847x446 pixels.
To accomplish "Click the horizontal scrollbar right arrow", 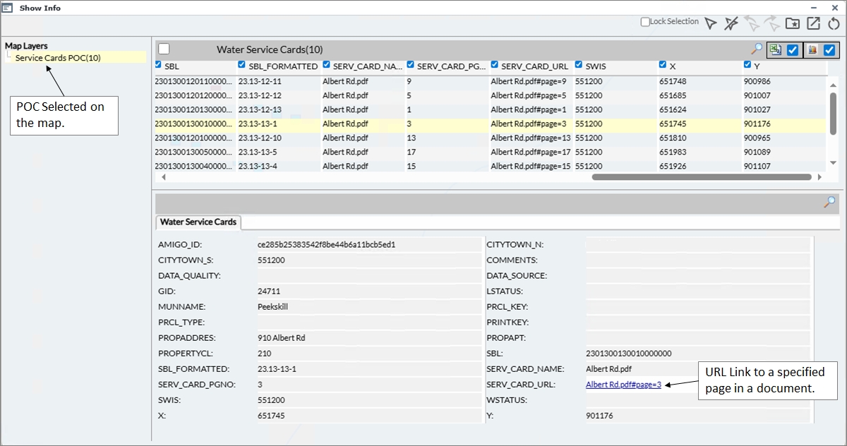I will coord(819,177).
